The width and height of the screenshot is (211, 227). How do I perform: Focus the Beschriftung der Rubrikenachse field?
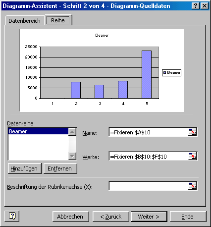click(x=149, y=186)
